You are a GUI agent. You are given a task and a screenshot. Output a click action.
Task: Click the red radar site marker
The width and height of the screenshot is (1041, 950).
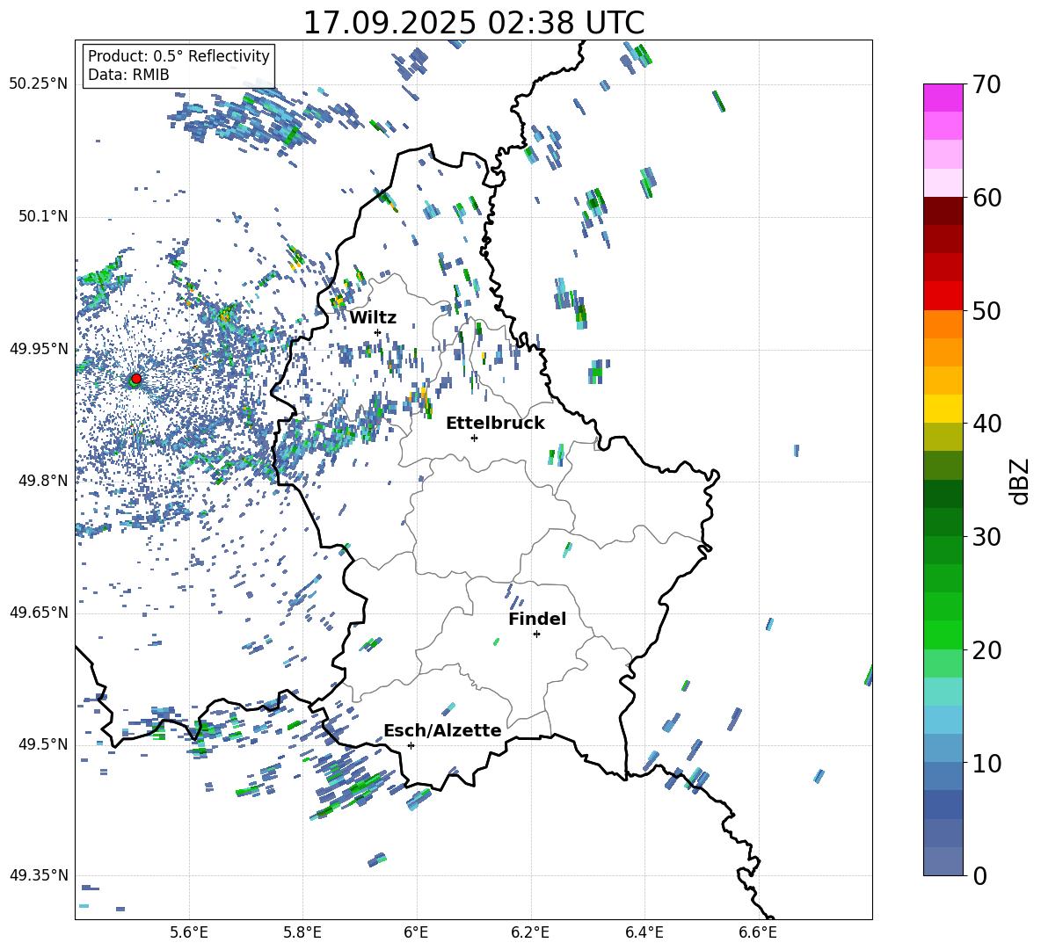point(135,379)
